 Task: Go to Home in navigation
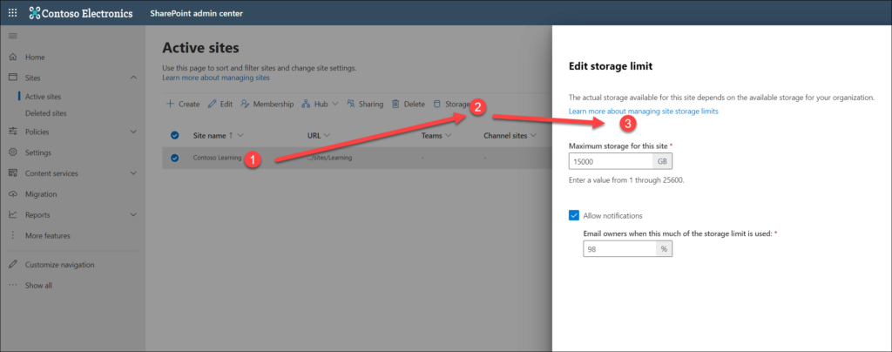35,57
